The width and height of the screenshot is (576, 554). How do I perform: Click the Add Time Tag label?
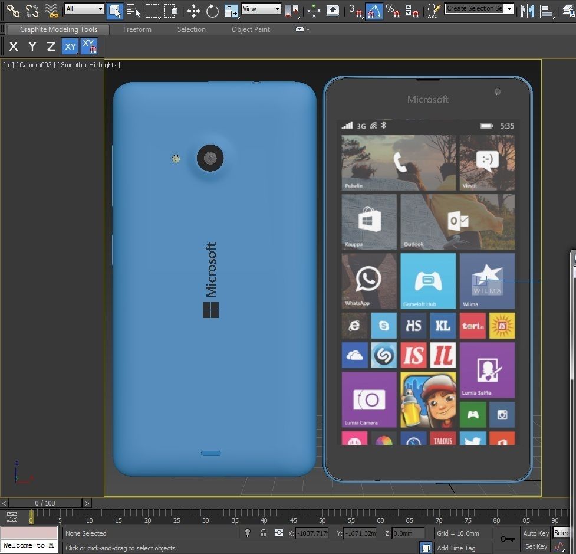(x=456, y=548)
